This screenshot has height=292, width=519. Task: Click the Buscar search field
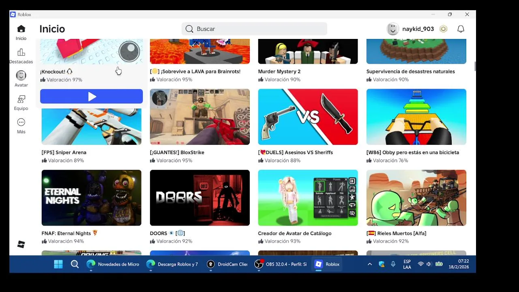click(254, 29)
